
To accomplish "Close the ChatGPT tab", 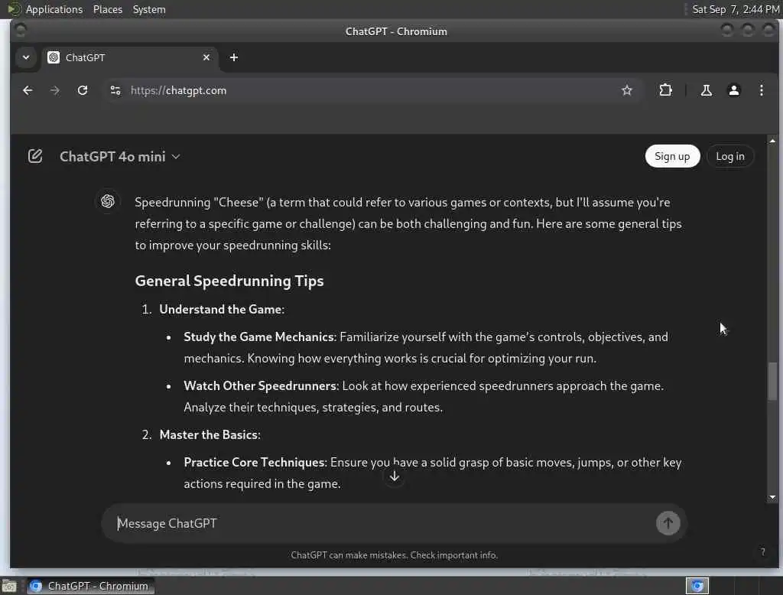I will coord(206,57).
